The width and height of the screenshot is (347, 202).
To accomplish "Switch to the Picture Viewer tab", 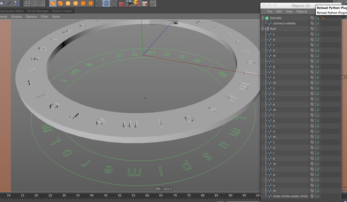I will tap(63, 11).
